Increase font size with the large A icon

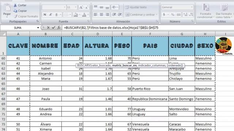pyautogui.click(x=81, y=7)
